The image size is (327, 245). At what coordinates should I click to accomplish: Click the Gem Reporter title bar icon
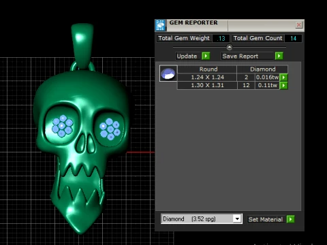[161, 25]
